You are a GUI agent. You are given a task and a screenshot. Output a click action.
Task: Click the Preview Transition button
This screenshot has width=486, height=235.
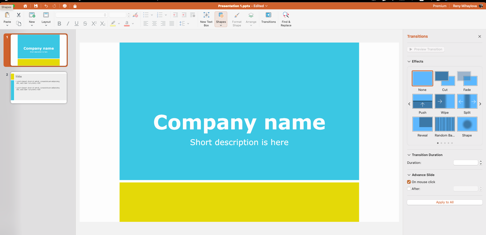pyautogui.click(x=426, y=49)
